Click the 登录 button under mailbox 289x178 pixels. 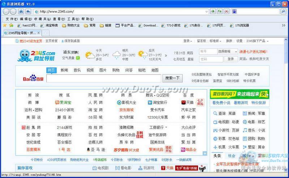230,59
